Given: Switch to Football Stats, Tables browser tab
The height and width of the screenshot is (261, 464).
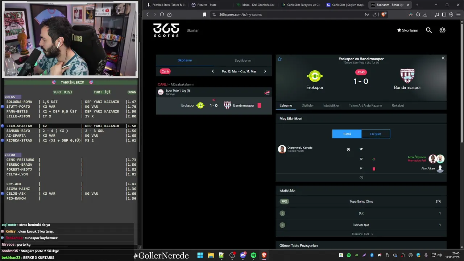Looking at the screenshot, I should pos(166,5).
